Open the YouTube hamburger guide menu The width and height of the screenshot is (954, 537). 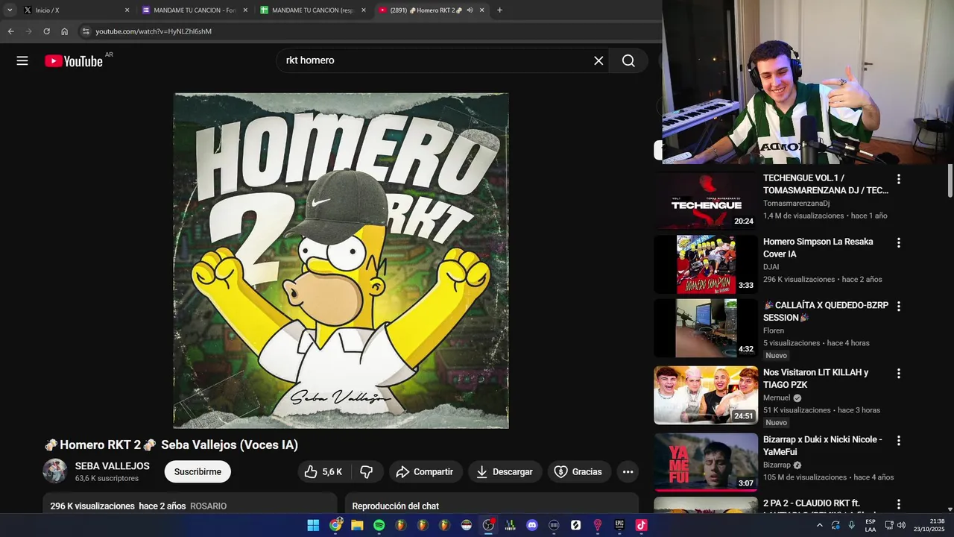point(22,61)
